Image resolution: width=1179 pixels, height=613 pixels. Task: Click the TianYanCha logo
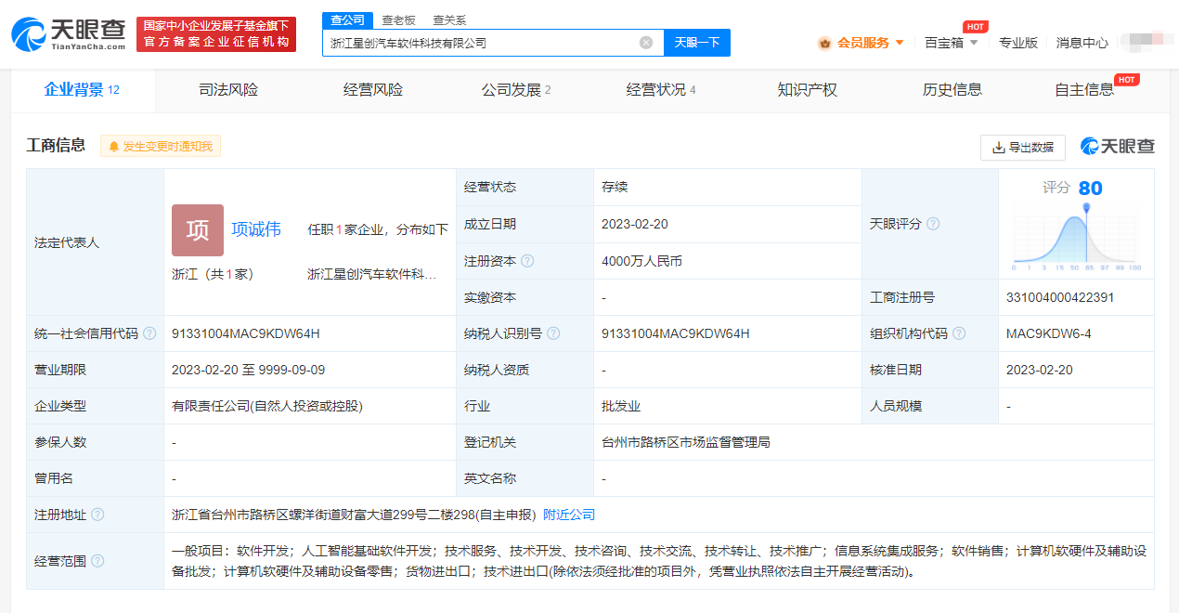pos(69,33)
